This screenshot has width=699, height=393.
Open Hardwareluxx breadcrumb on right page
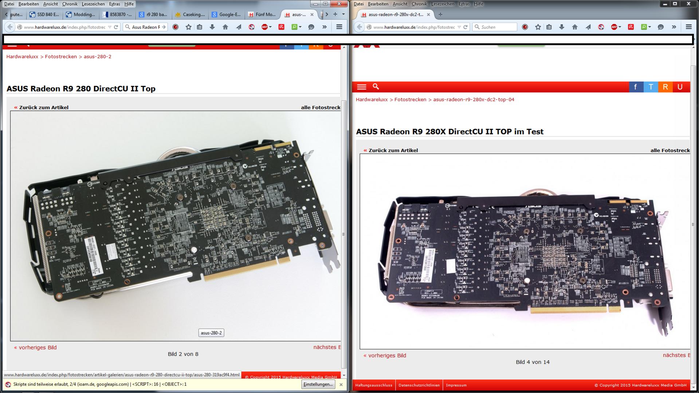tap(372, 99)
